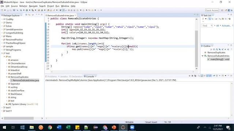Toggle Categorized view in Task List toolbar
Image resolution: width=234 pixels, height=131 pixels.
tap(210, 19)
